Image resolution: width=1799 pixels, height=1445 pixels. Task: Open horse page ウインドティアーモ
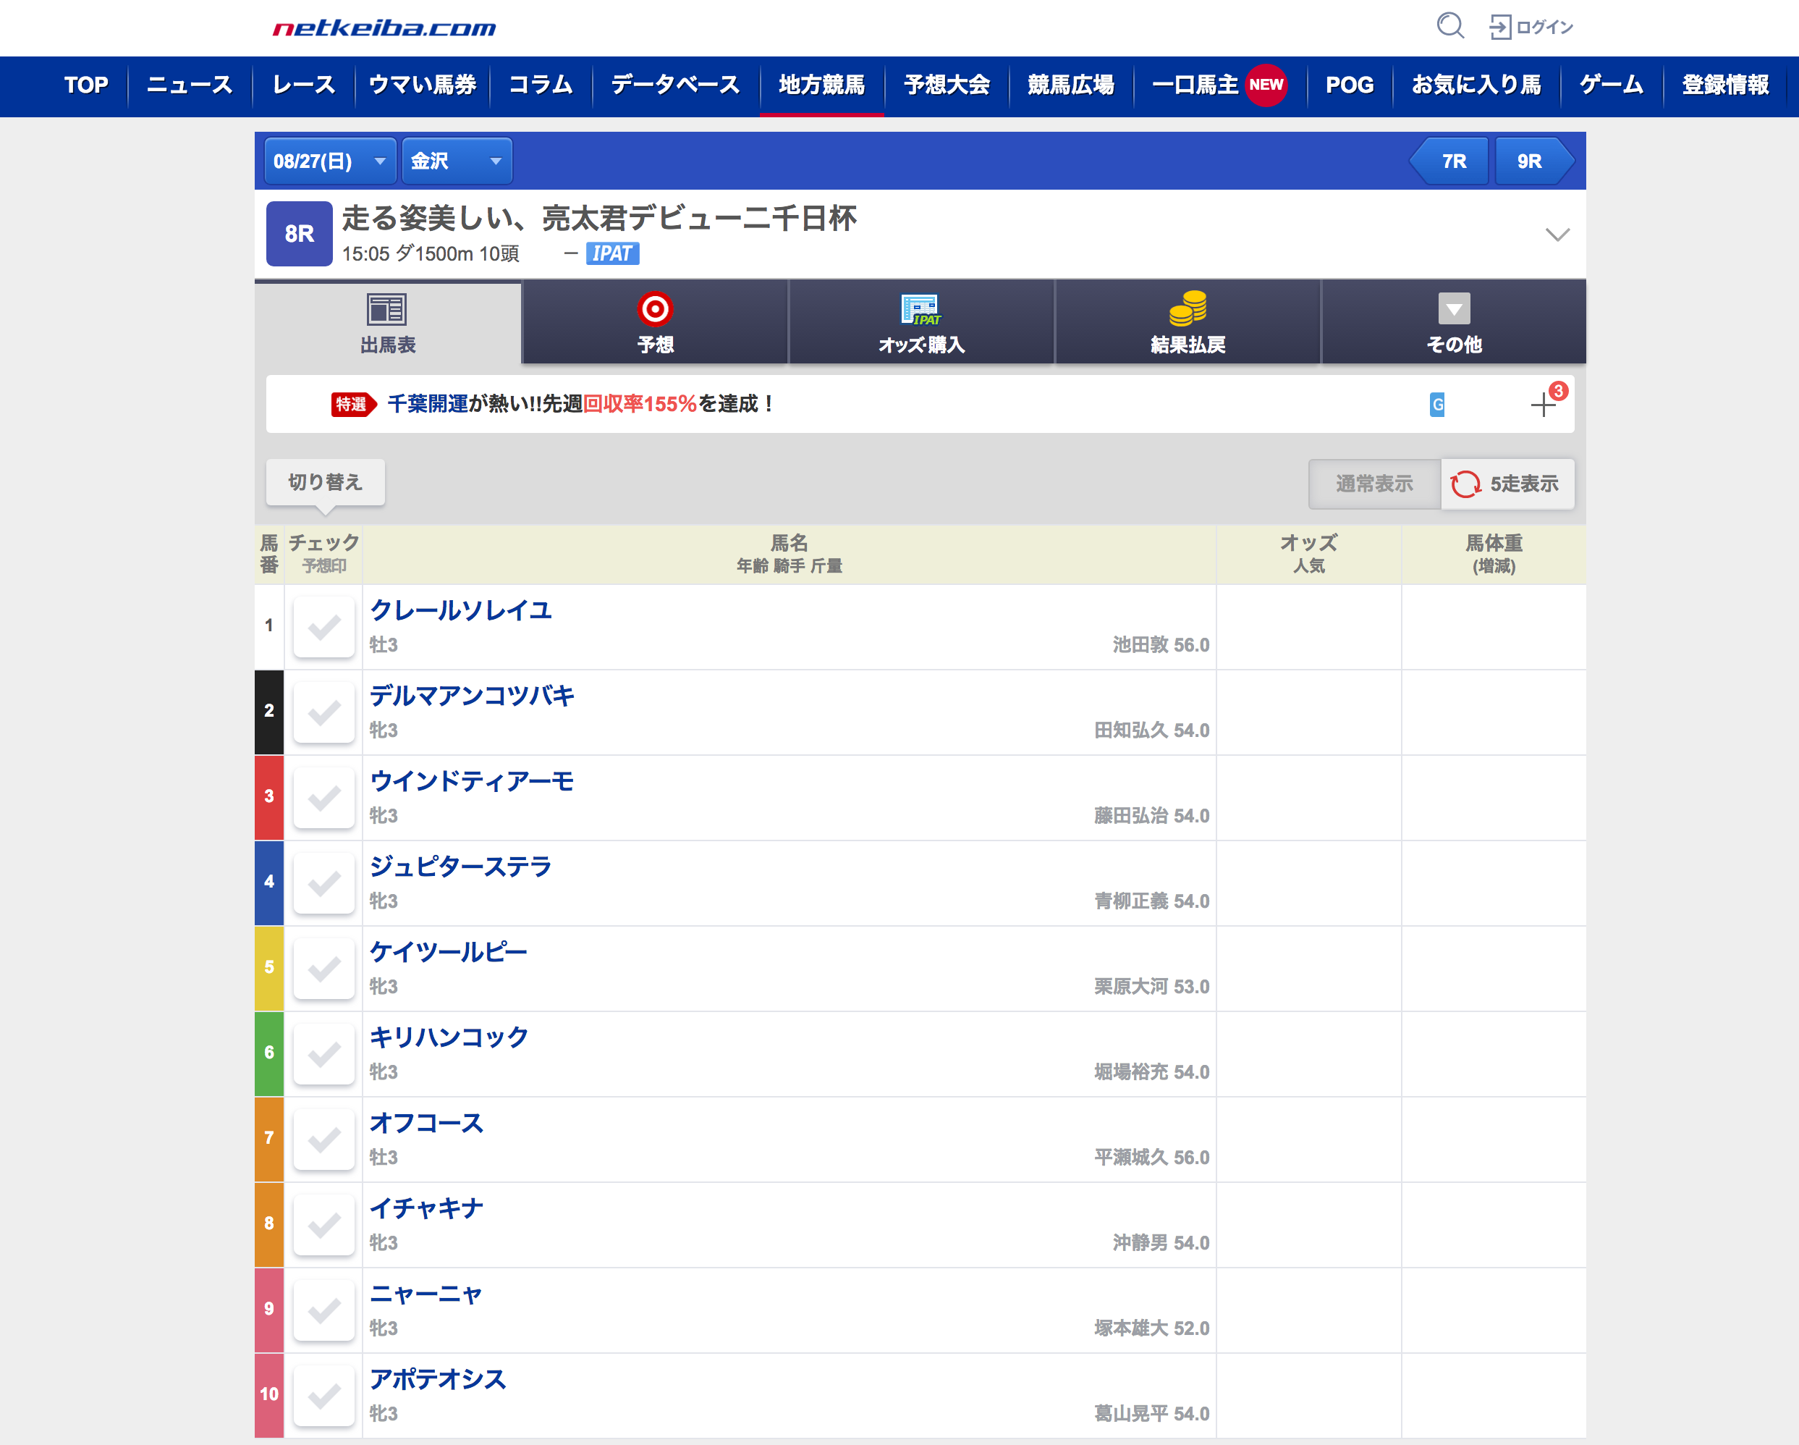[473, 781]
